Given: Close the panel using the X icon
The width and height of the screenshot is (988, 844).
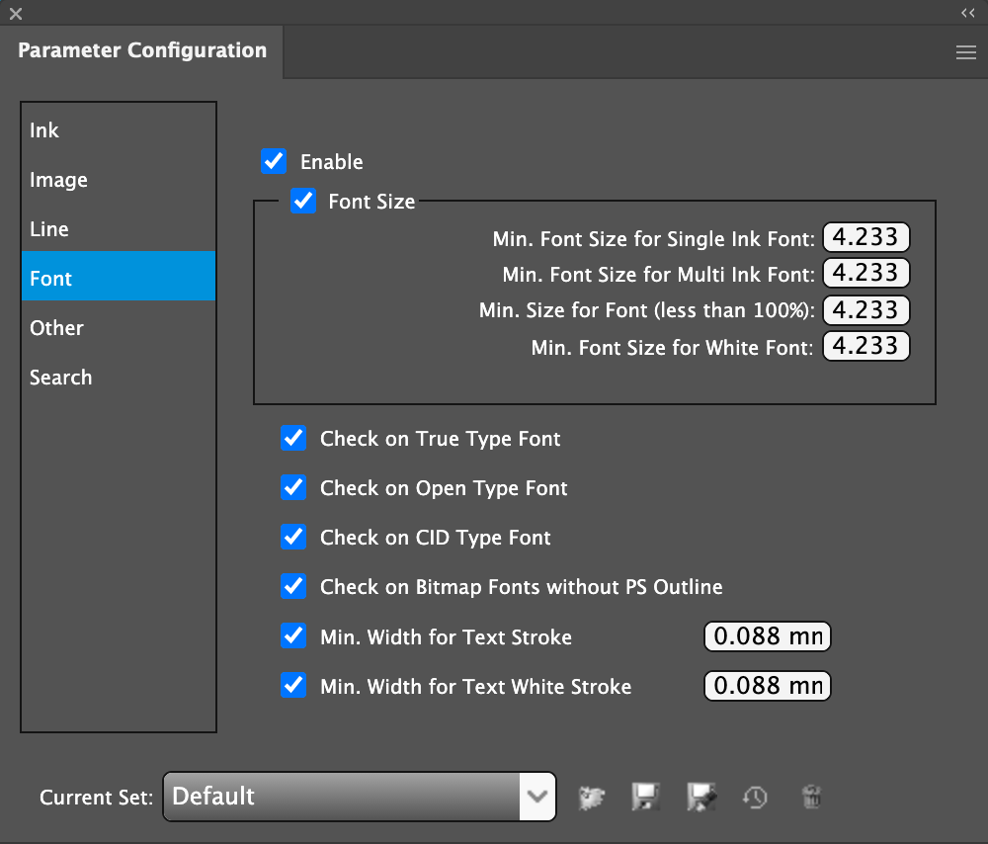Looking at the screenshot, I should coord(15,13).
